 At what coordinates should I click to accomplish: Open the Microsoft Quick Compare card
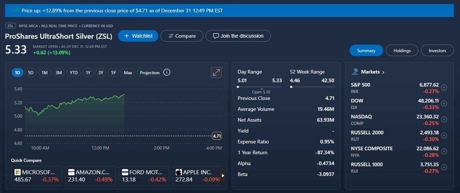[38, 176]
